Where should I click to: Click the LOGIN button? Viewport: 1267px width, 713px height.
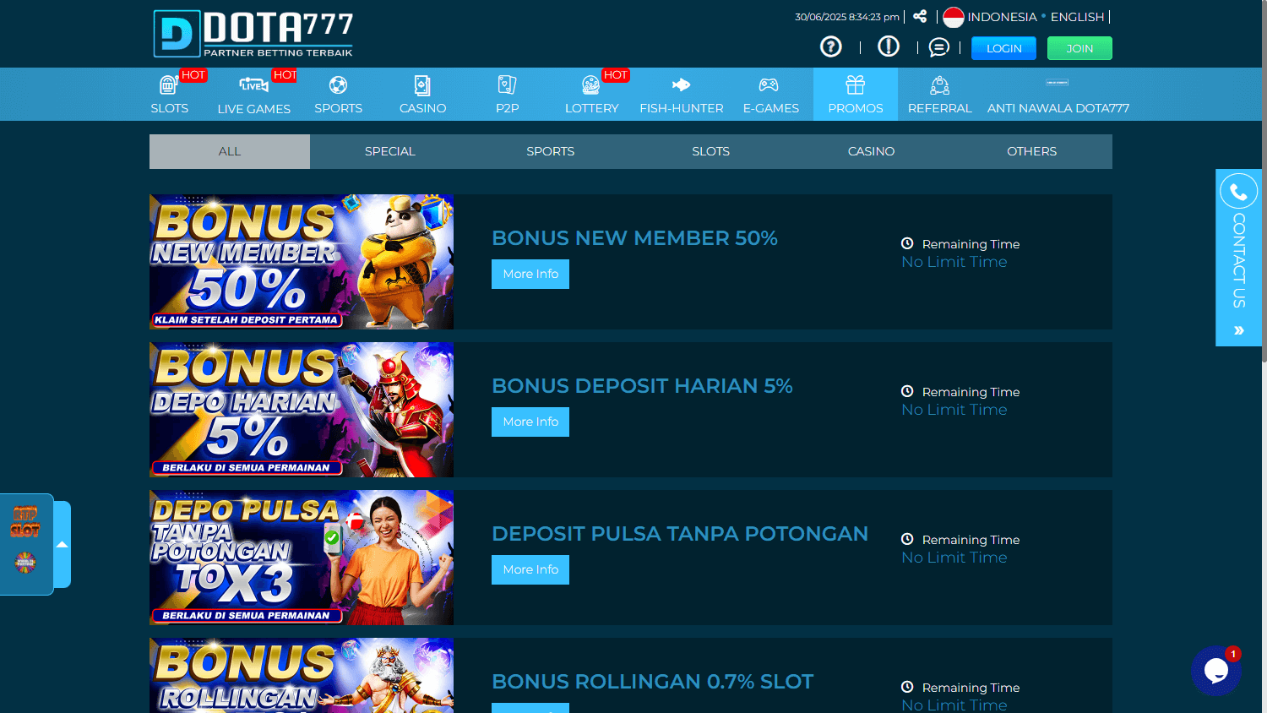pos(1003,48)
